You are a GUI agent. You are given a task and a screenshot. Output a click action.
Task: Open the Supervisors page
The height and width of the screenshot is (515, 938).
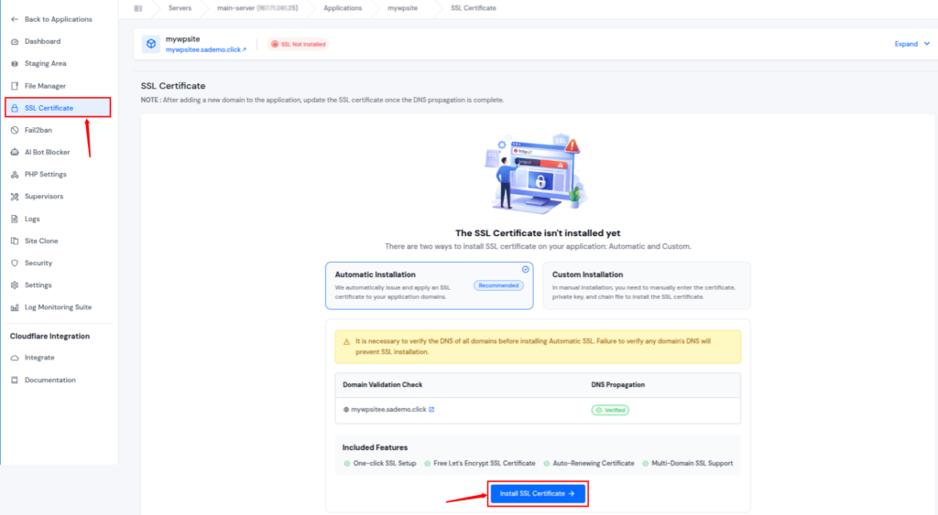pos(43,196)
